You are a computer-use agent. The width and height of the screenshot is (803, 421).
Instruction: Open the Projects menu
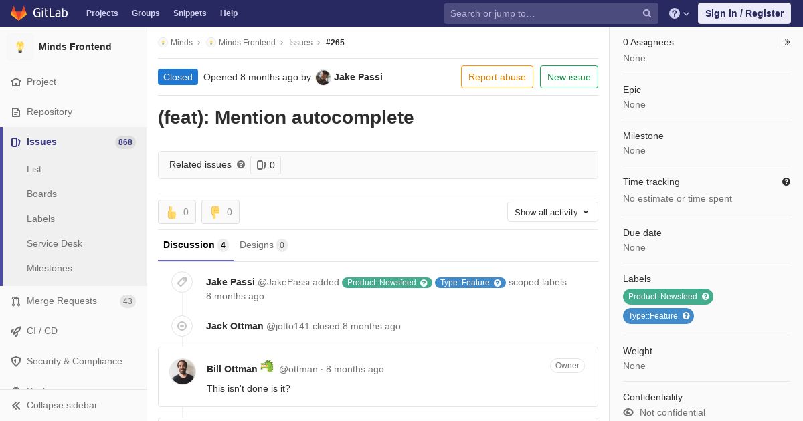102,13
